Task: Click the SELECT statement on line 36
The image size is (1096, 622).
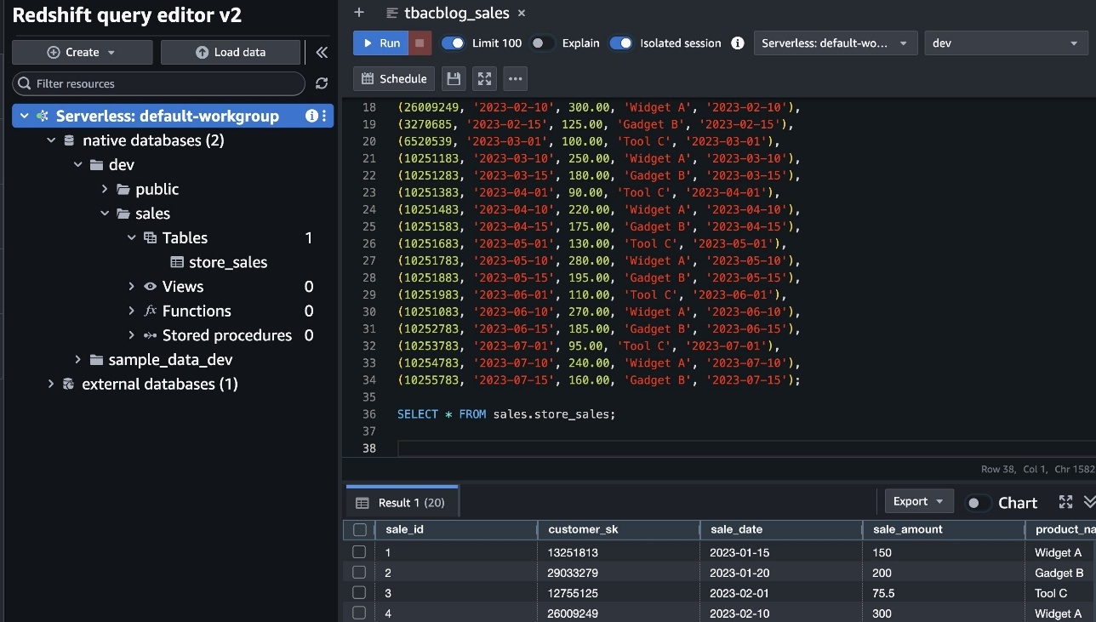Action: [x=505, y=414]
